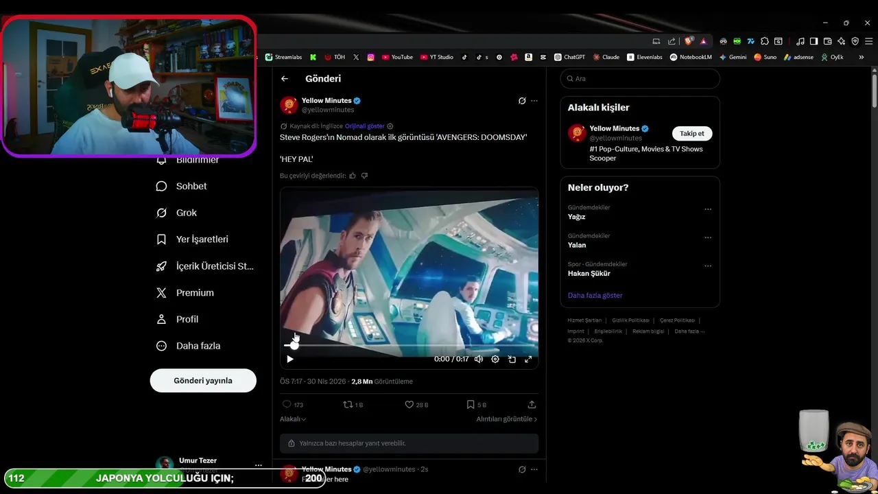Rate translation with thumbs down
The height and width of the screenshot is (494, 878).
tap(364, 176)
